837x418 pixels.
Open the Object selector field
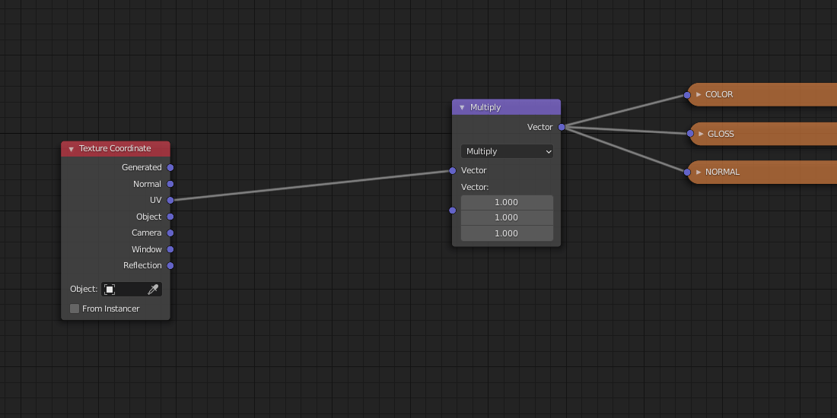pos(132,290)
